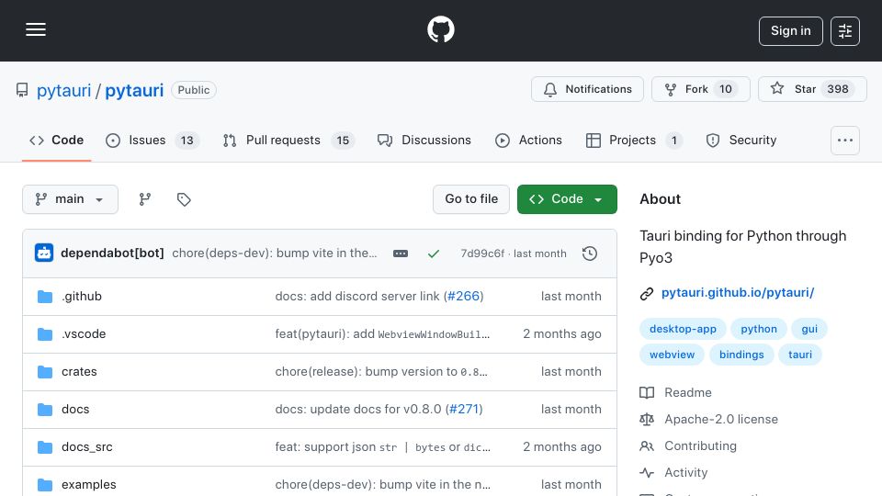View commit check status checkmark
Screen dimensions: 882x496
pos(433,254)
